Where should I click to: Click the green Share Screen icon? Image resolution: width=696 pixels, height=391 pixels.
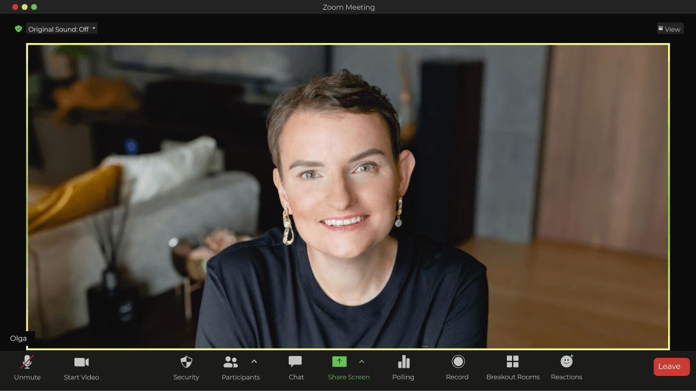(x=339, y=362)
